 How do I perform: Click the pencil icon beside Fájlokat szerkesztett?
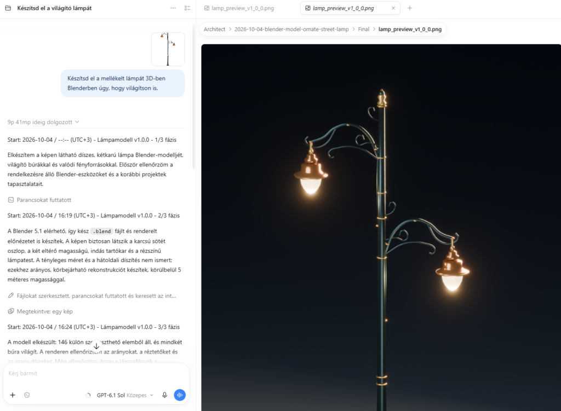(x=11, y=296)
